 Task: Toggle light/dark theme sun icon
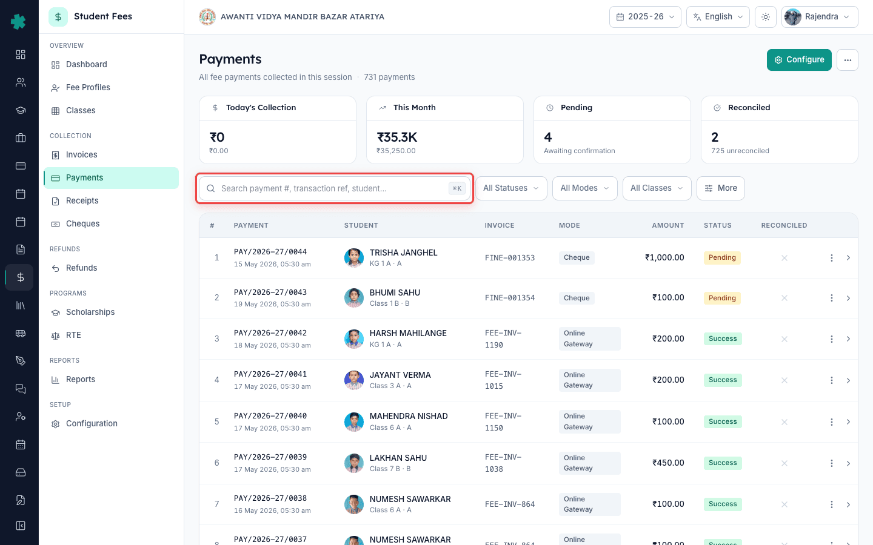pos(766,17)
